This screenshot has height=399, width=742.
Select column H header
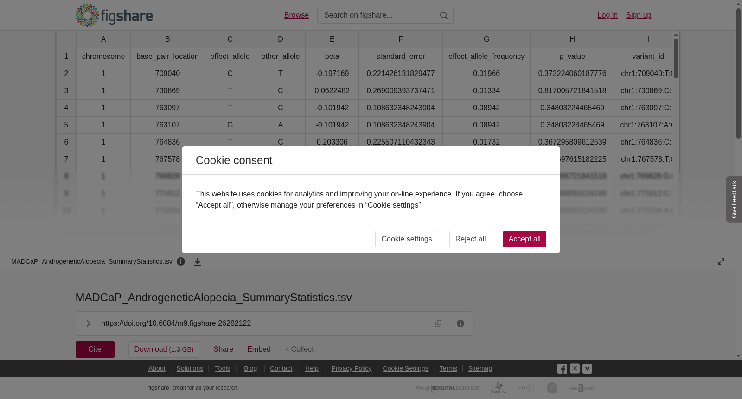click(x=572, y=39)
